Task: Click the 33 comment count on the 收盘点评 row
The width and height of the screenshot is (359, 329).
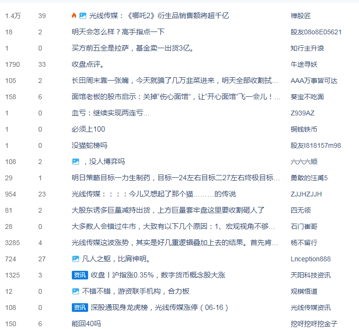Action: (42, 64)
